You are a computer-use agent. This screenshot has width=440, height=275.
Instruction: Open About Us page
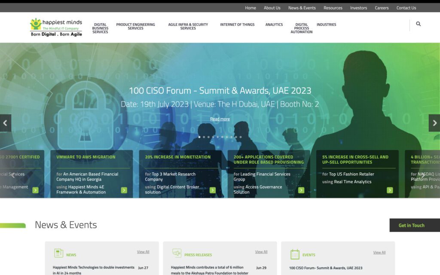point(272,8)
